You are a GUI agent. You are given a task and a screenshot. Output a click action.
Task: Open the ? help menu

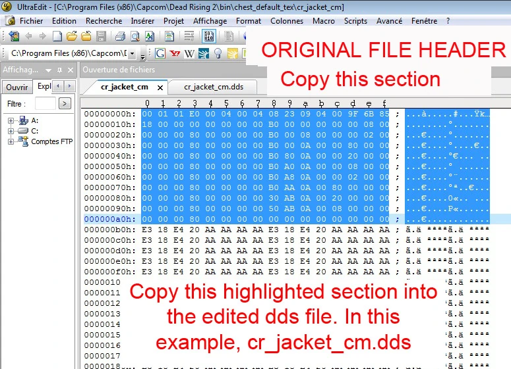click(448, 21)
